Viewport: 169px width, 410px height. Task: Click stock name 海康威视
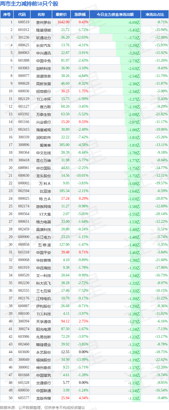(x=44, y=130)
